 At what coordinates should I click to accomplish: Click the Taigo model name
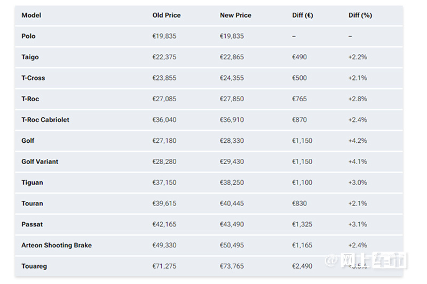coord(30,57)
